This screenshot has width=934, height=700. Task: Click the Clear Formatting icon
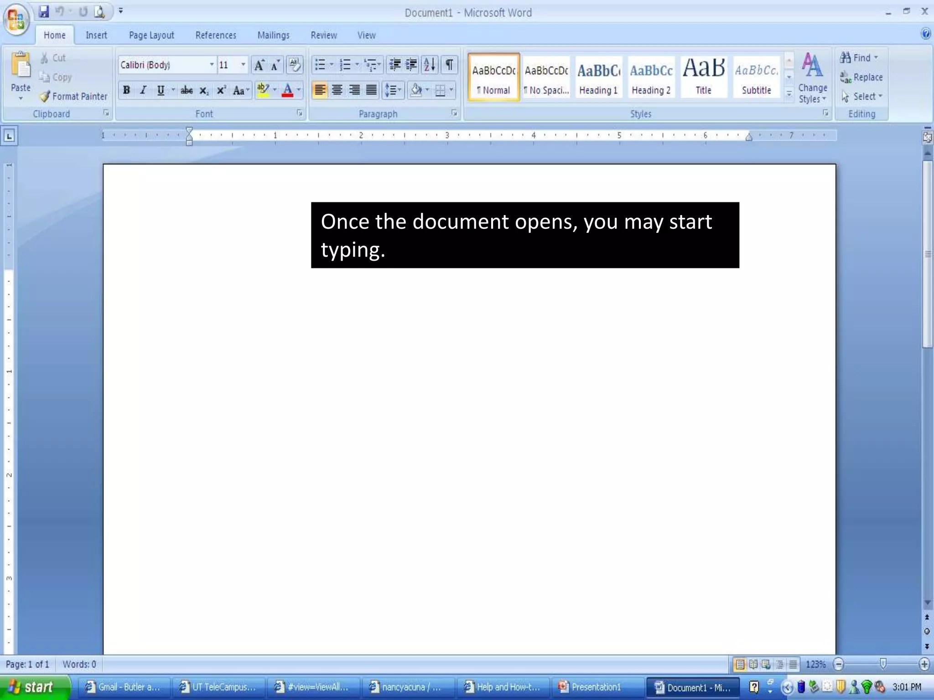tap(295, 65)
